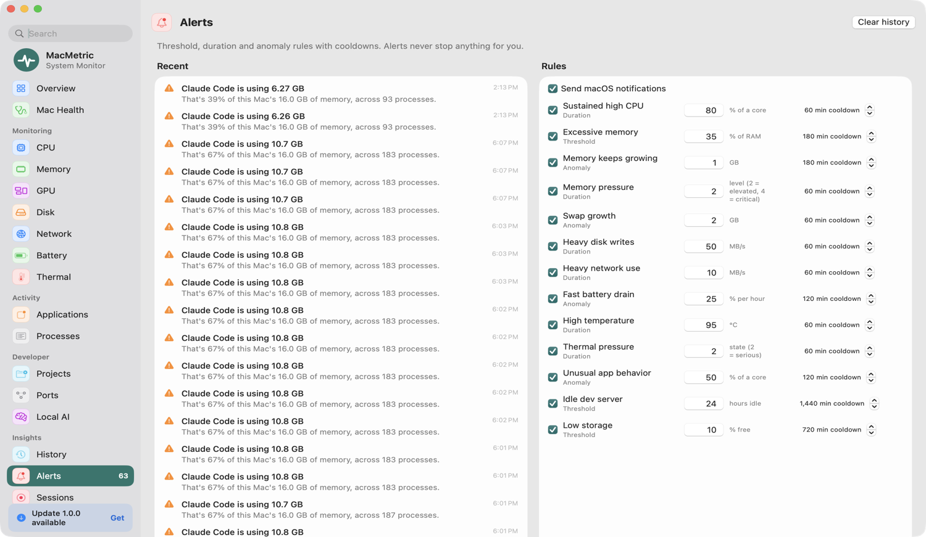926x537 pixels.
Task: Adjust Memory pressure cooldown stepper
Action: [x=869, y=191]
